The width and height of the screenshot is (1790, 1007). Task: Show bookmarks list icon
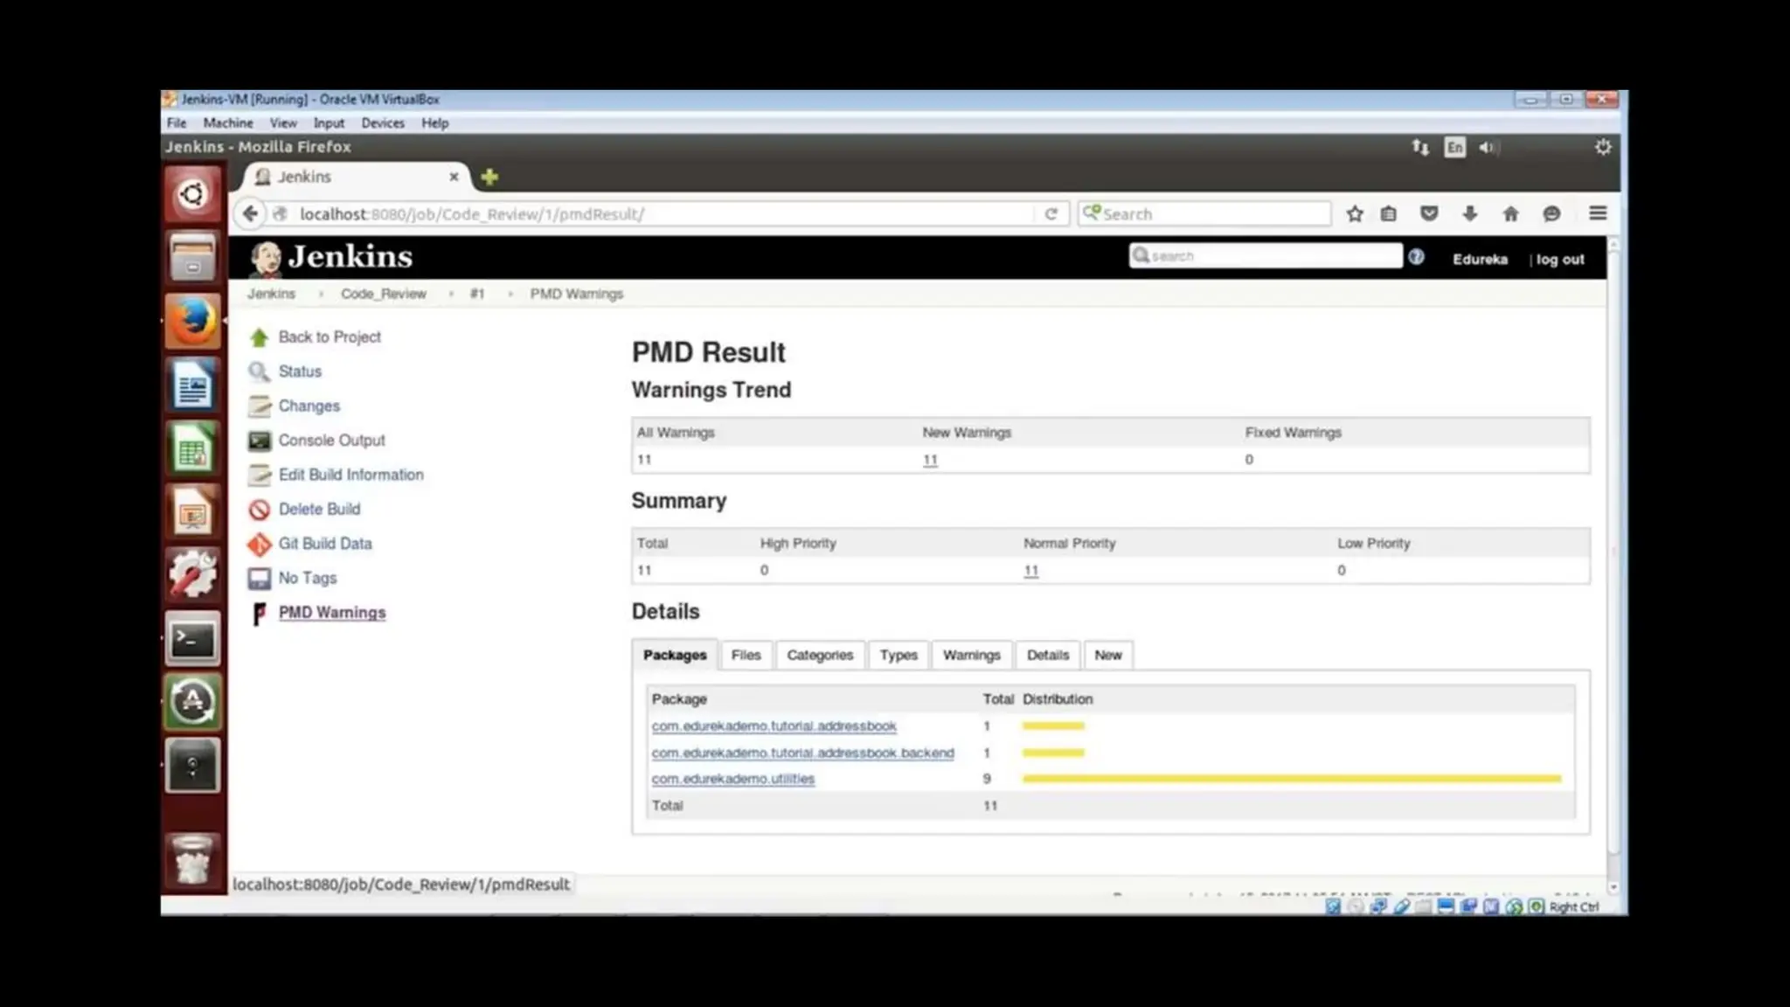point(1389,214)
